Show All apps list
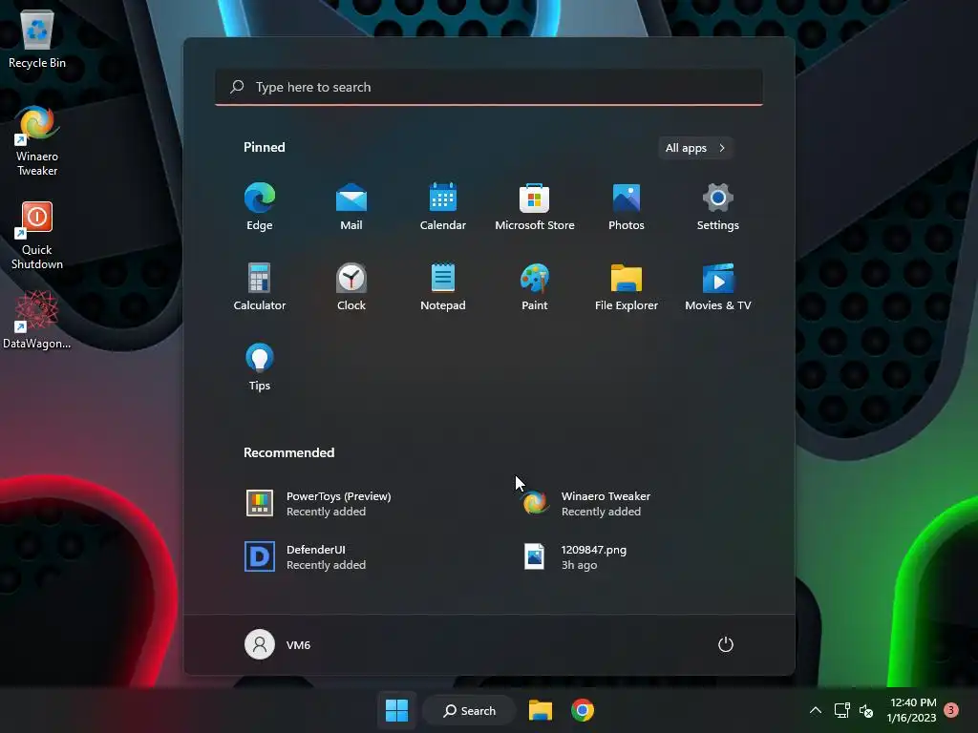Viewport: 978px width, 733px height. point(695,148)
